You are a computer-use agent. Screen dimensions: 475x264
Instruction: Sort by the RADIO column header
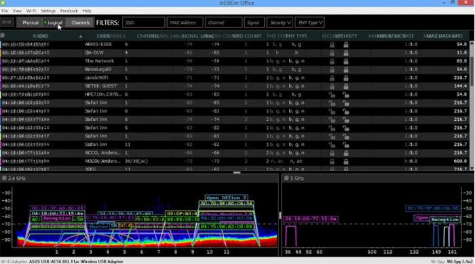click(x=41, y=36)
